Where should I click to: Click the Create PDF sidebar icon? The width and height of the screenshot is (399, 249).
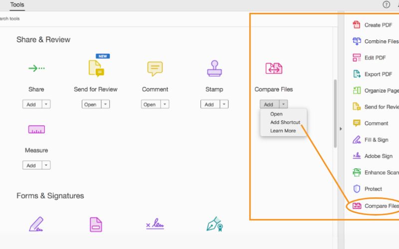357,24
